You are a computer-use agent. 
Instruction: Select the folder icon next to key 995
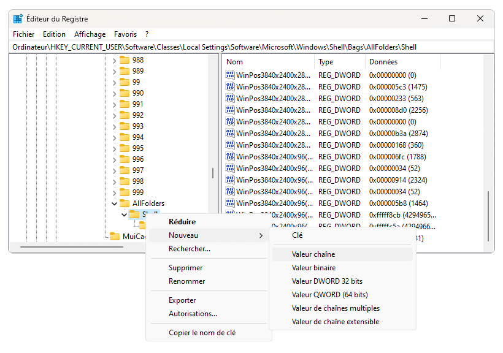pos(125,148)
